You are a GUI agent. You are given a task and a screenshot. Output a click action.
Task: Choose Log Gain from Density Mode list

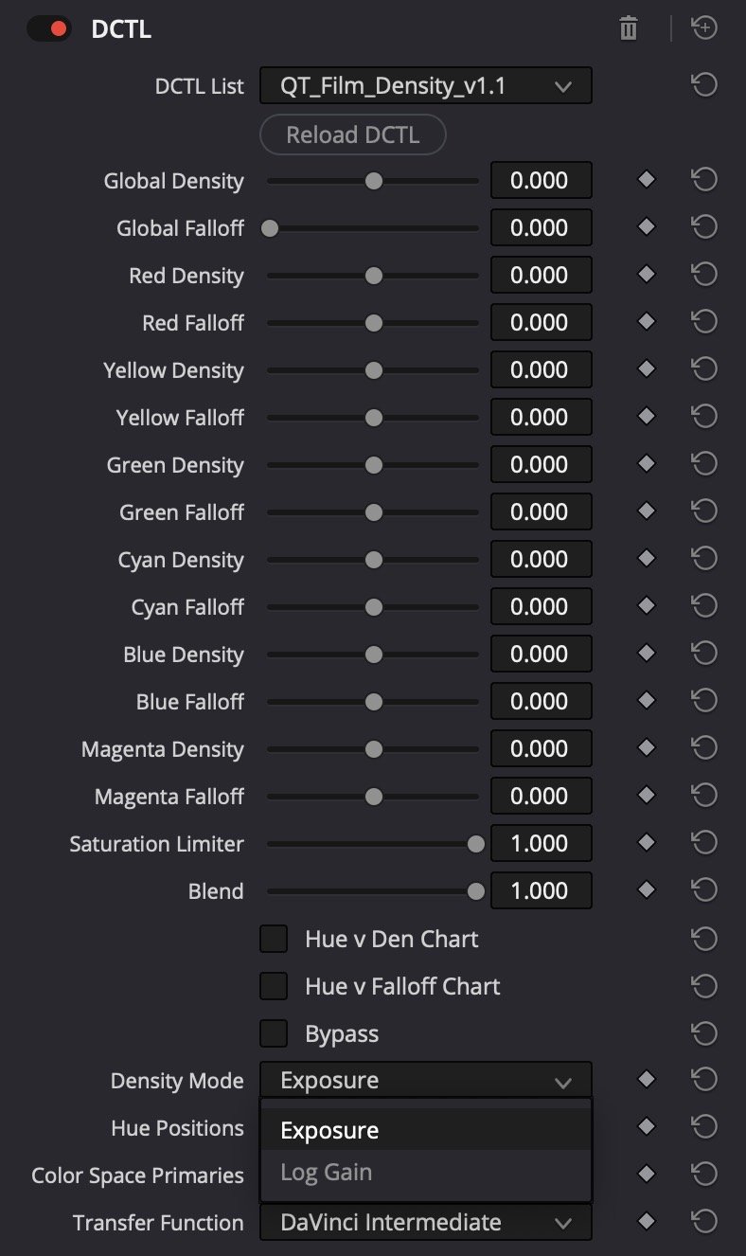(327, 1173)
